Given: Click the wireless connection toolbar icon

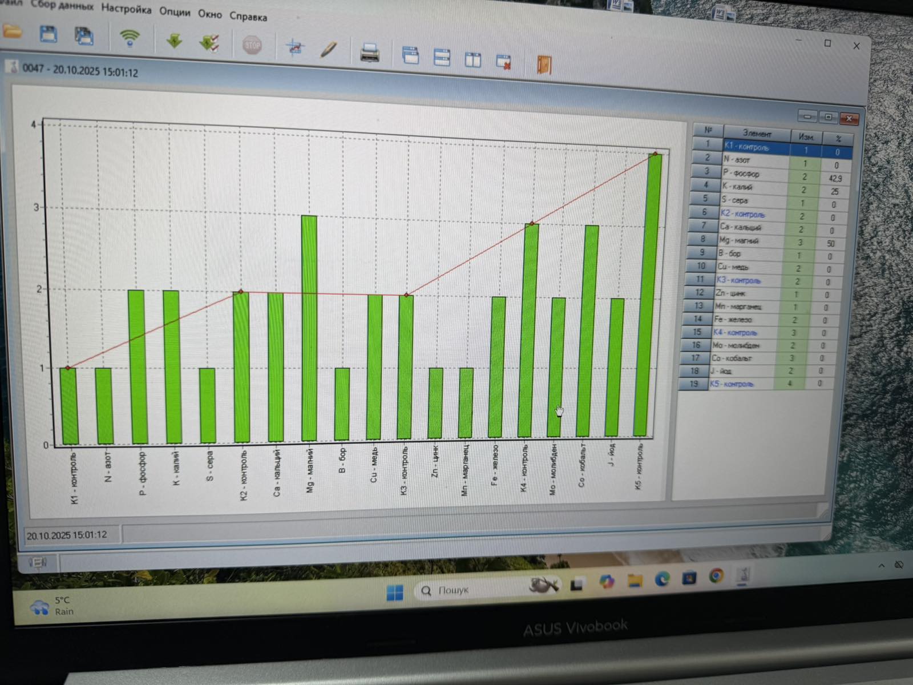Looking at the screenshot, I should 130,38.
